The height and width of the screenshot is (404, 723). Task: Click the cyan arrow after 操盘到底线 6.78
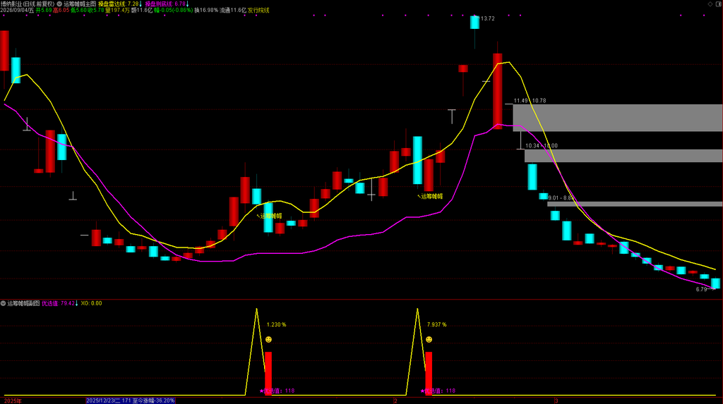point(188,4)
